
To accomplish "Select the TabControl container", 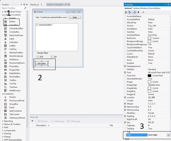I will [x=14, y=115].
